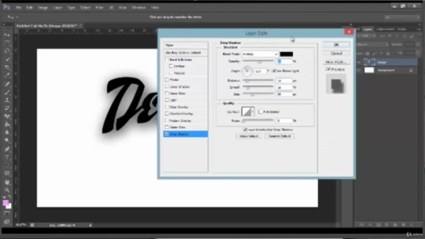Click the create new layer icon

(403, 225)
